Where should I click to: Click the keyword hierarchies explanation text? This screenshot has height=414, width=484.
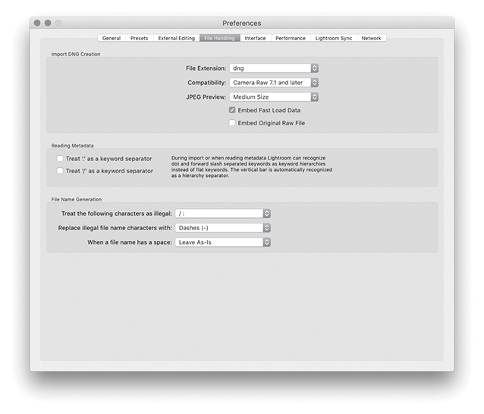(x=252, y=166)
